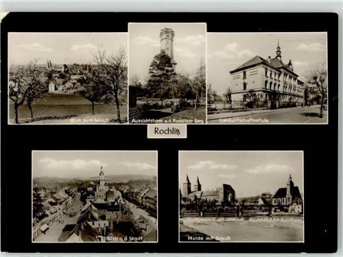Open the Landwirtschaftsschule building photo
This screenshot has width=343, height=257.
click(x=268, y=78)
